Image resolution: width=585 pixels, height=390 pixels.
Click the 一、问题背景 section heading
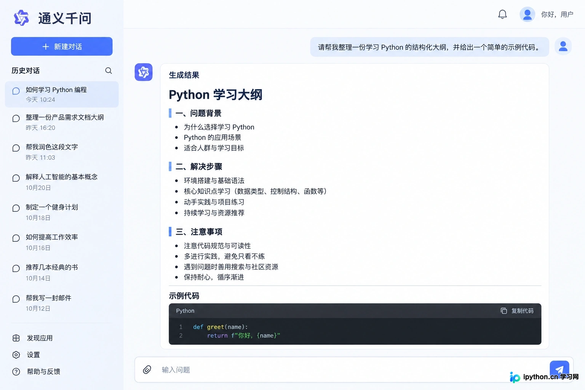pos(198,113)
